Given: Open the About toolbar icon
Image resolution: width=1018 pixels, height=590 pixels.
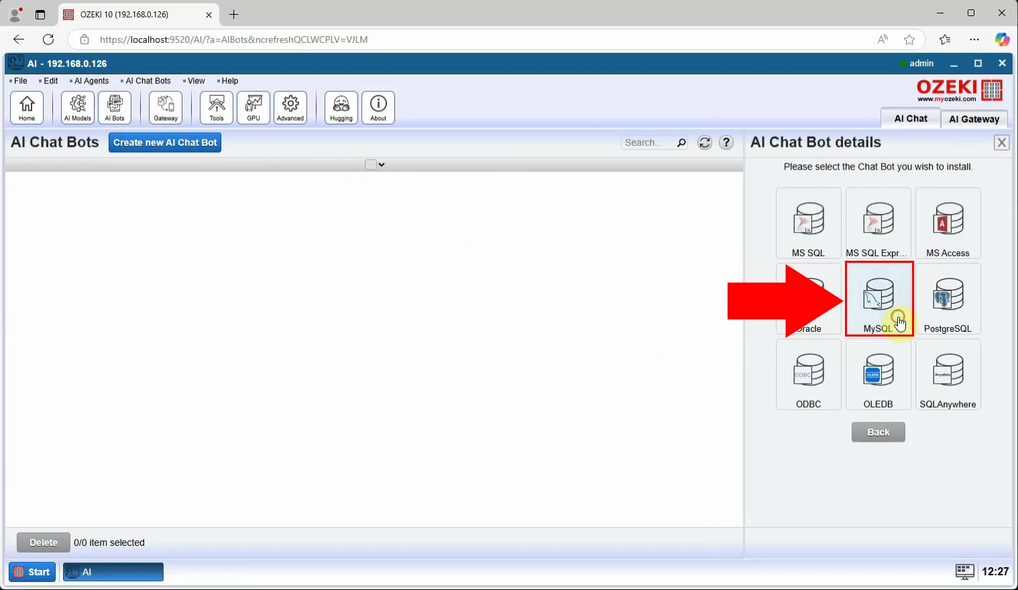Looking at the screenshot, I should [x=378, y=107].
